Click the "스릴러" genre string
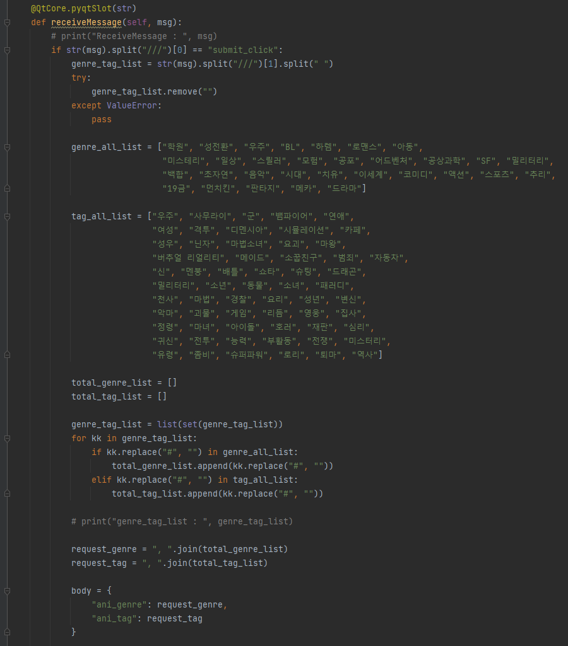The height and width of the screenshot is (646, 568). click(x=269, y=161)
